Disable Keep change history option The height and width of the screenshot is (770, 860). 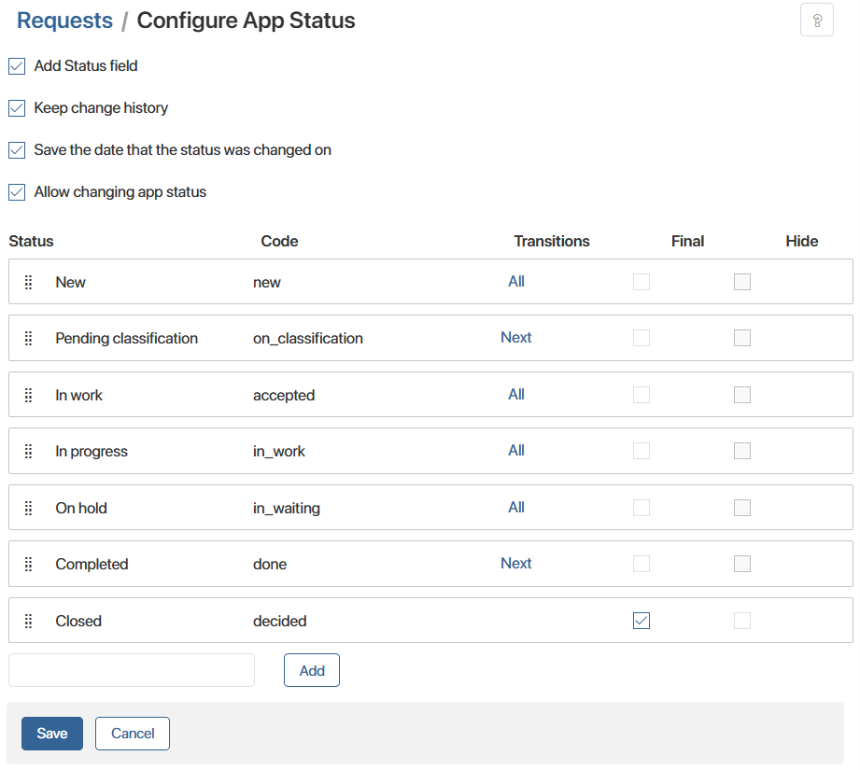click(x=17, y=108)
